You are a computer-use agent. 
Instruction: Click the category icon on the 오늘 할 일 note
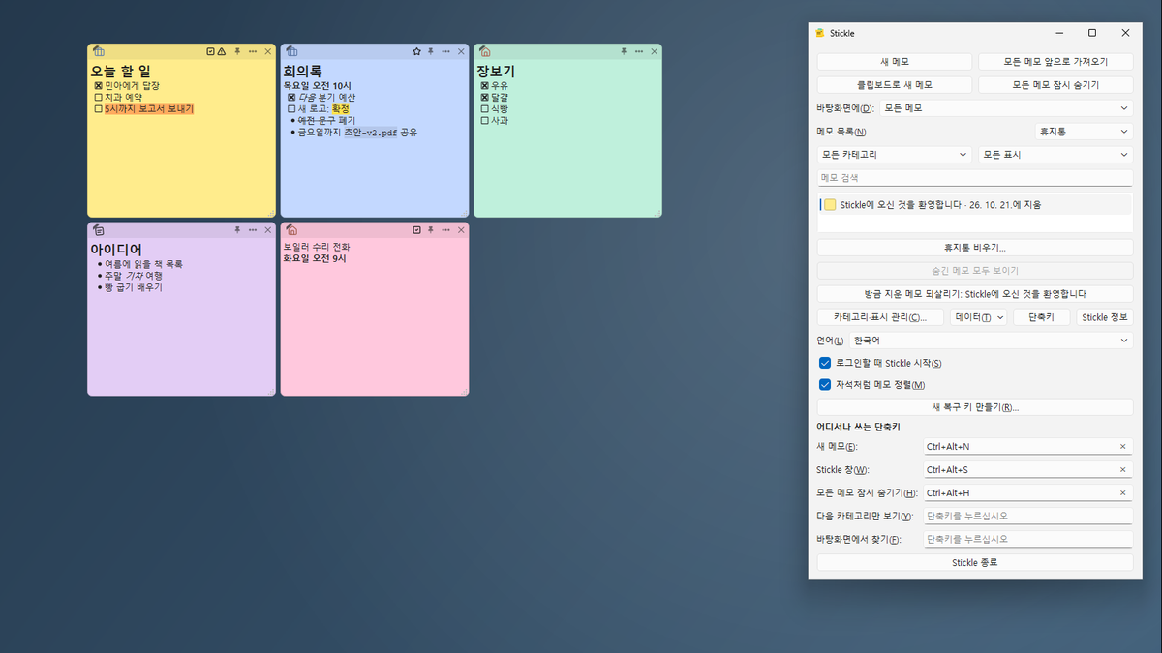[99, 51]
